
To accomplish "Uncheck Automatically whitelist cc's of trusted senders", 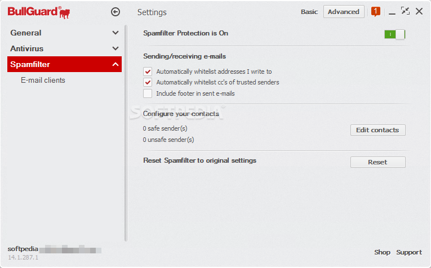I will (x=148, y=82).
